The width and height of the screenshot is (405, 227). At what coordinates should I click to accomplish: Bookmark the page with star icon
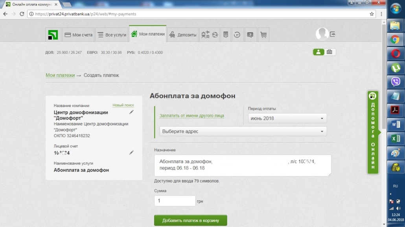point(372,14)
